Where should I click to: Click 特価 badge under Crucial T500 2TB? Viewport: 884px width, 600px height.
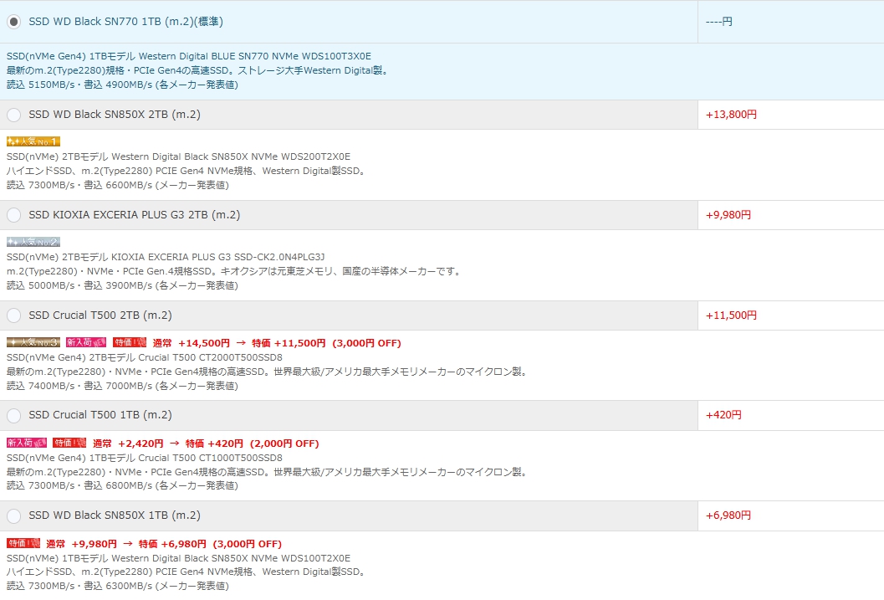pos(130,342)
